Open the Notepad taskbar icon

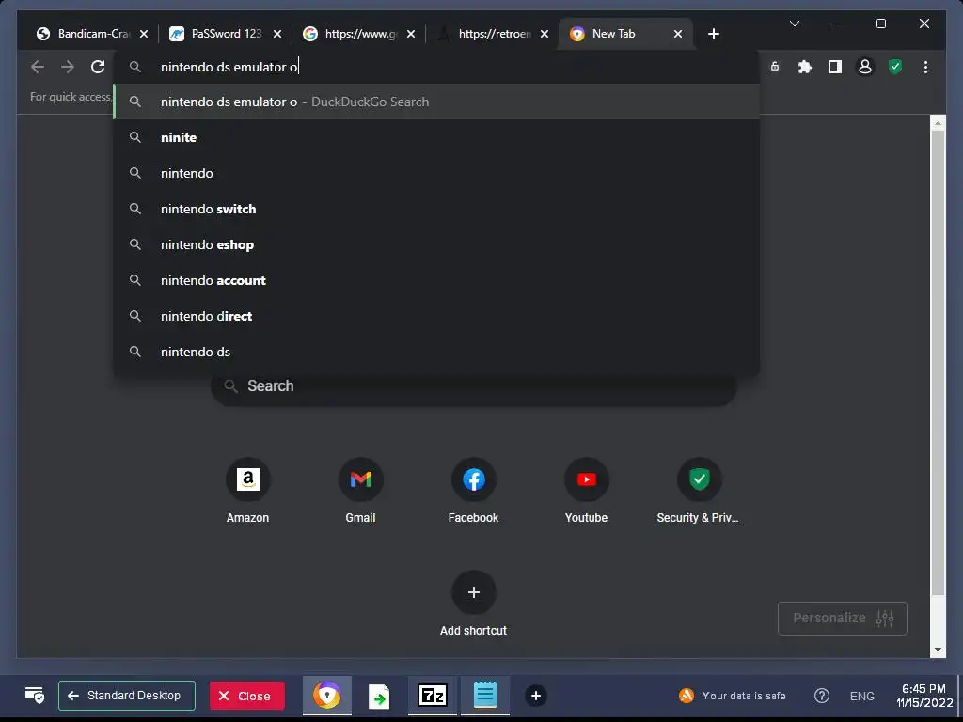point(484,696)
